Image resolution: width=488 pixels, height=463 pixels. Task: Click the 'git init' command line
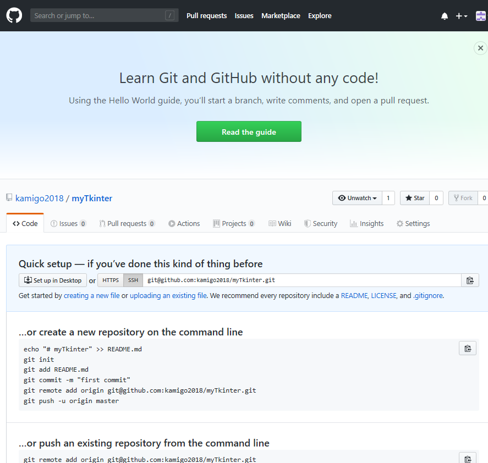[x=39, y=360]
